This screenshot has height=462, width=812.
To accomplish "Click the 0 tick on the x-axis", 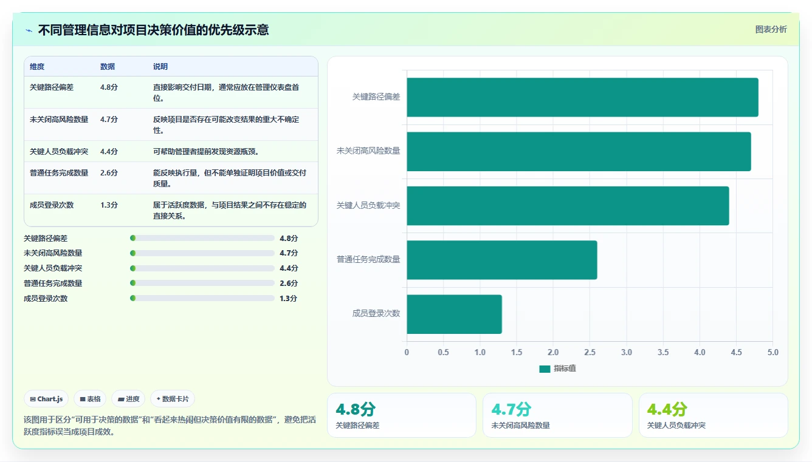I will 407,352.
